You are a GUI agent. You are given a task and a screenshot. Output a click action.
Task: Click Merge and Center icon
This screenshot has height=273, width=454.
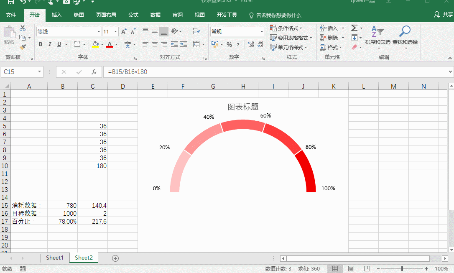coord(196,44)
